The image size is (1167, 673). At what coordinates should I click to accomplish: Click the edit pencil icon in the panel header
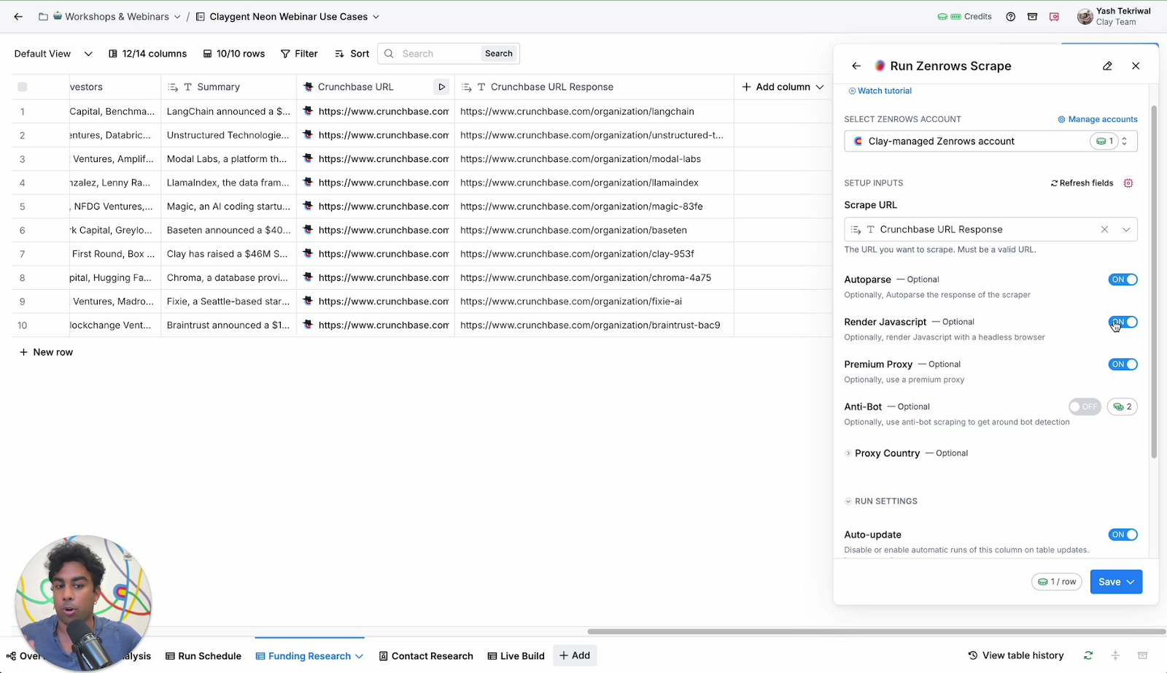pyautogui.click(x=1107, y=66)
